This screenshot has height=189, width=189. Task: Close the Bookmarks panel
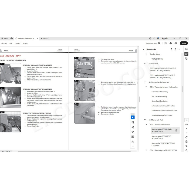point(143,49)
